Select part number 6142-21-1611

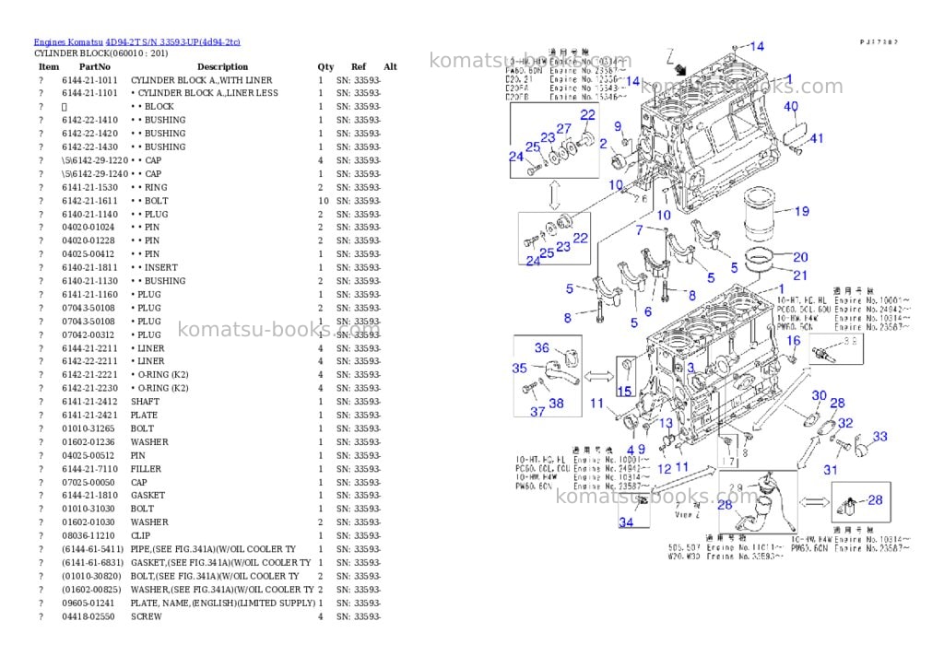[x=89, y=201]
